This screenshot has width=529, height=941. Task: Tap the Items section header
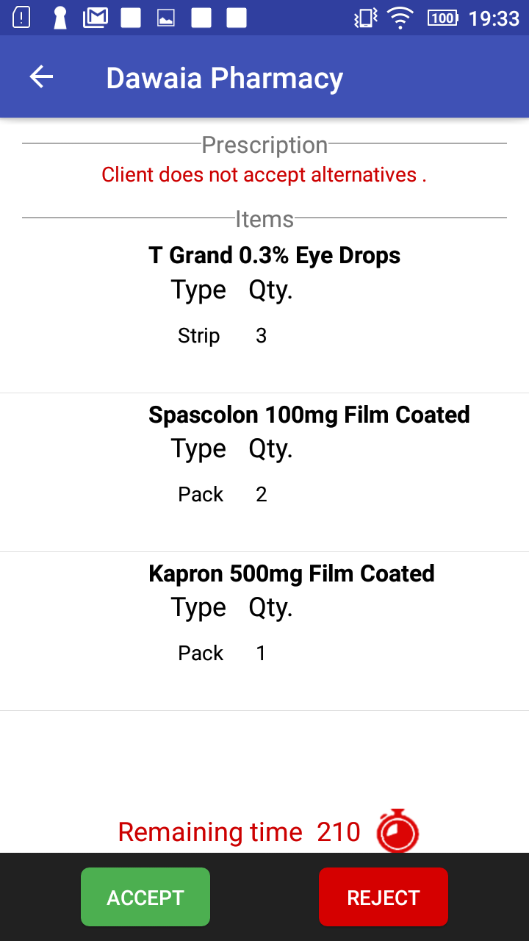point(264,219)
